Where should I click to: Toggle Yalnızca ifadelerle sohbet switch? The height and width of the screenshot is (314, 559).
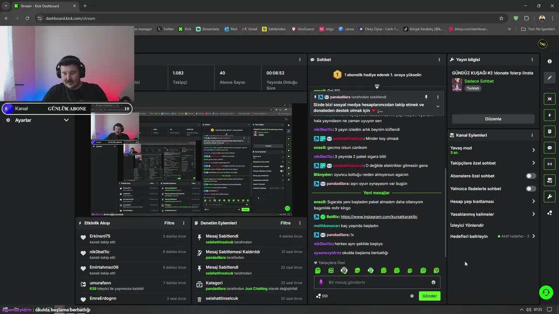pos(531,189)
